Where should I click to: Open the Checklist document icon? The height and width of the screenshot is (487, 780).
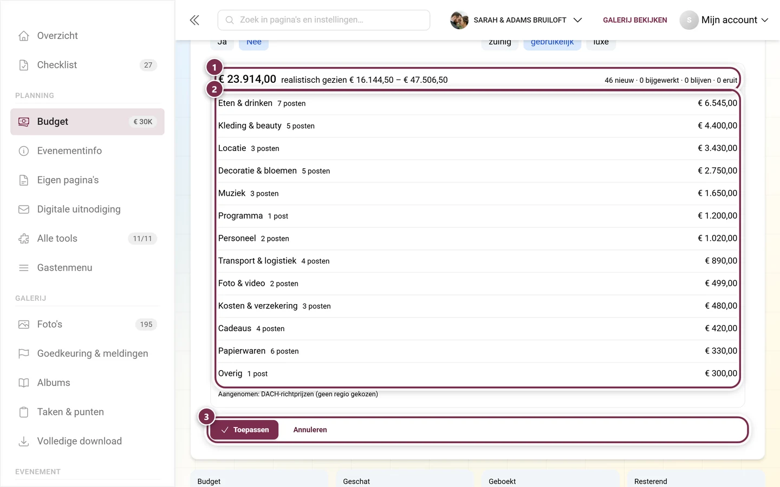point(24,65)
